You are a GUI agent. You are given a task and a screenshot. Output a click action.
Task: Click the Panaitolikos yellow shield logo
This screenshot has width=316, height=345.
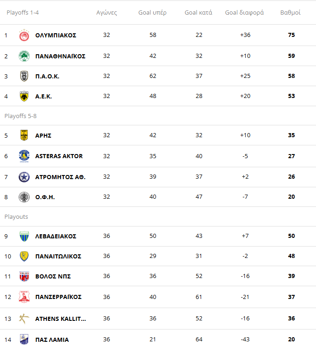pyautogui.click(x=24, y=256)
